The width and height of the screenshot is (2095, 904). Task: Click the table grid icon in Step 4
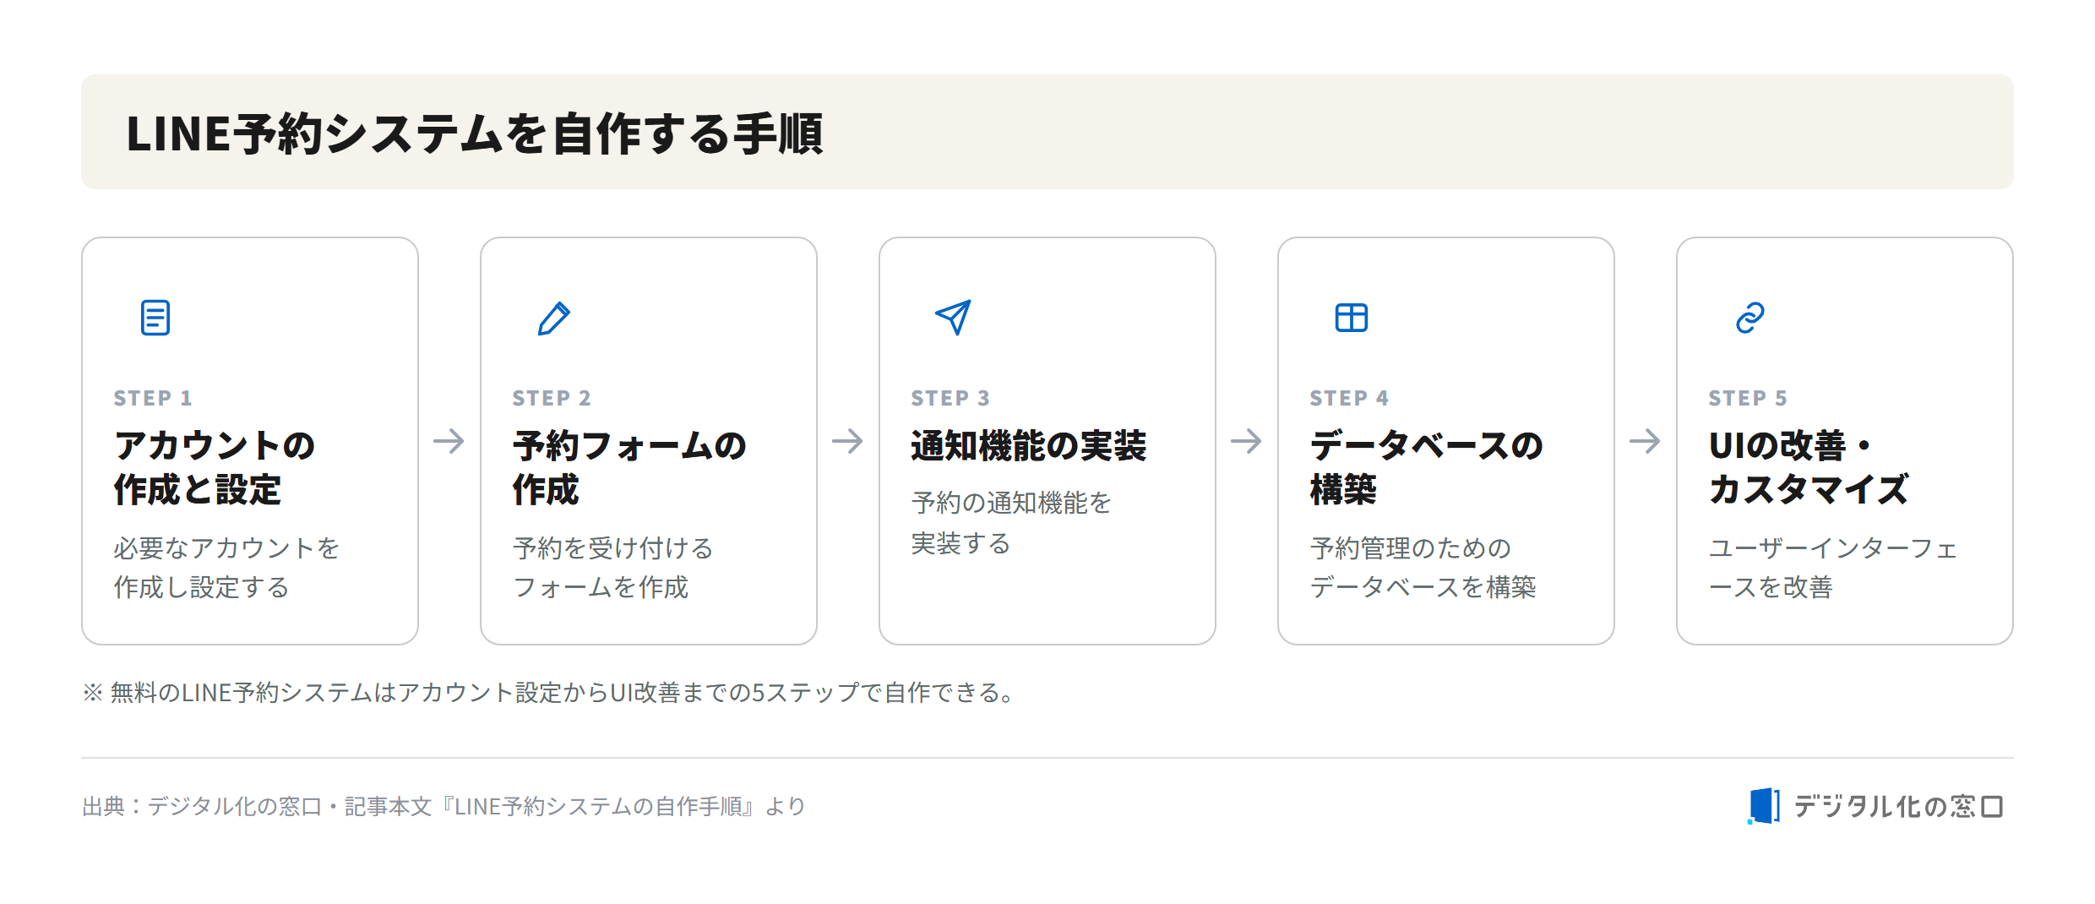(x=1352, y=318)
